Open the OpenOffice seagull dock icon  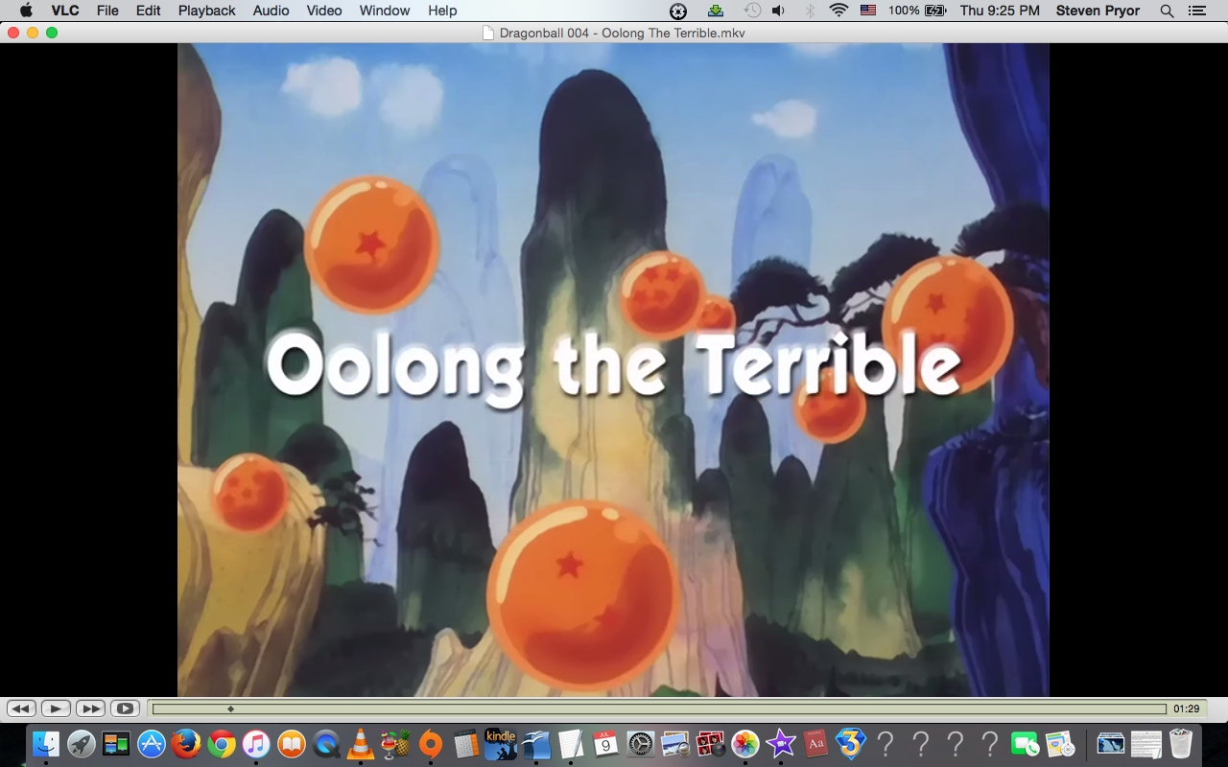coord(535,743)
